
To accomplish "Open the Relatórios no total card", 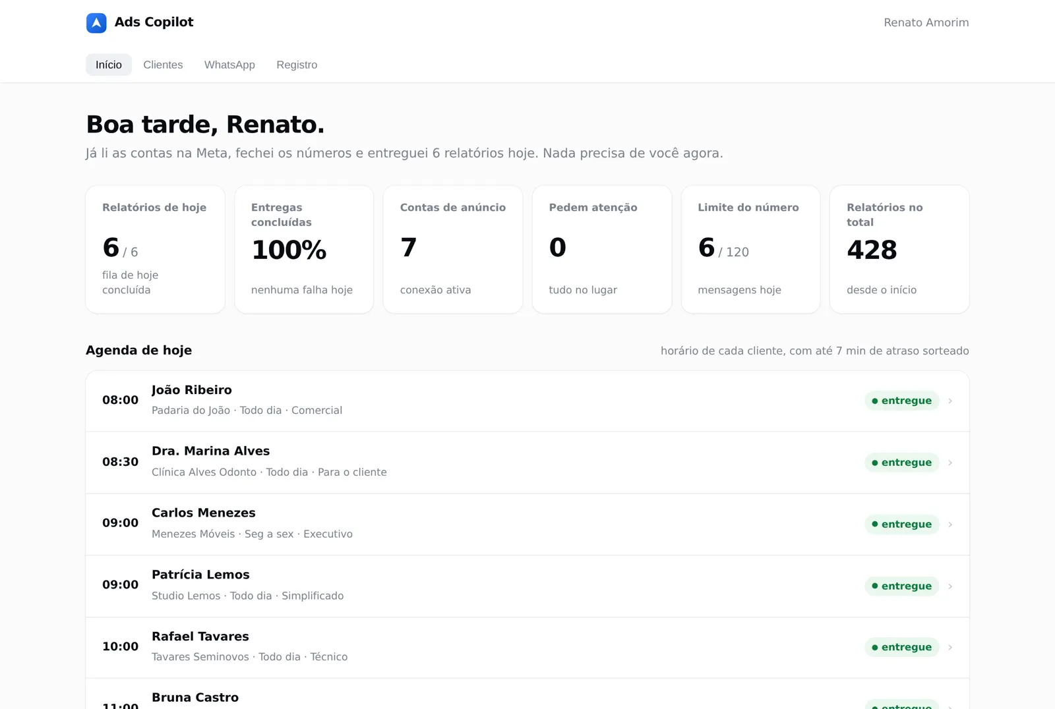I will [x=899, y=249].
